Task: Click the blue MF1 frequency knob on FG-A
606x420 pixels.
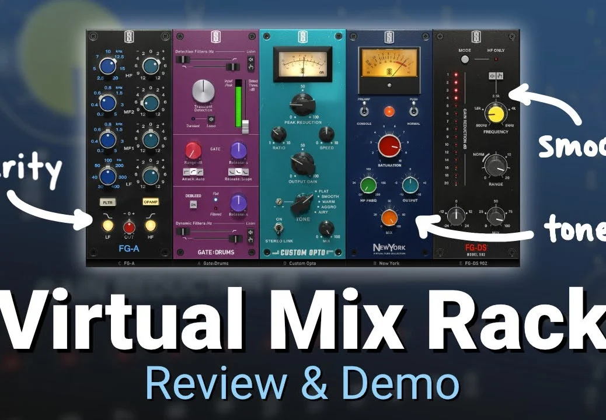Action: (108, 139)
